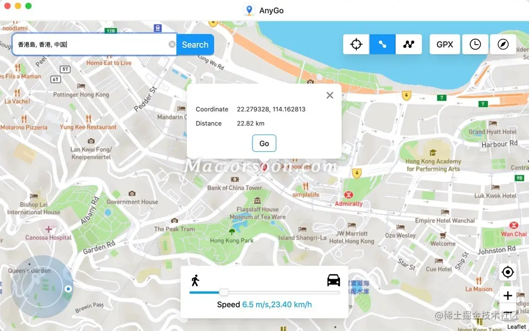Viewport: 529px width, 331px height.
Task: Click the Johnston Rd street label
Action: point(496,250)
